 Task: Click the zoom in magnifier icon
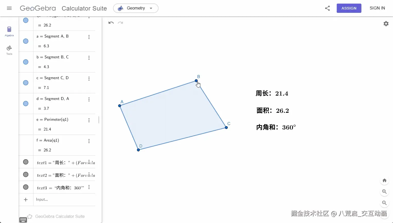pos(384,192)
